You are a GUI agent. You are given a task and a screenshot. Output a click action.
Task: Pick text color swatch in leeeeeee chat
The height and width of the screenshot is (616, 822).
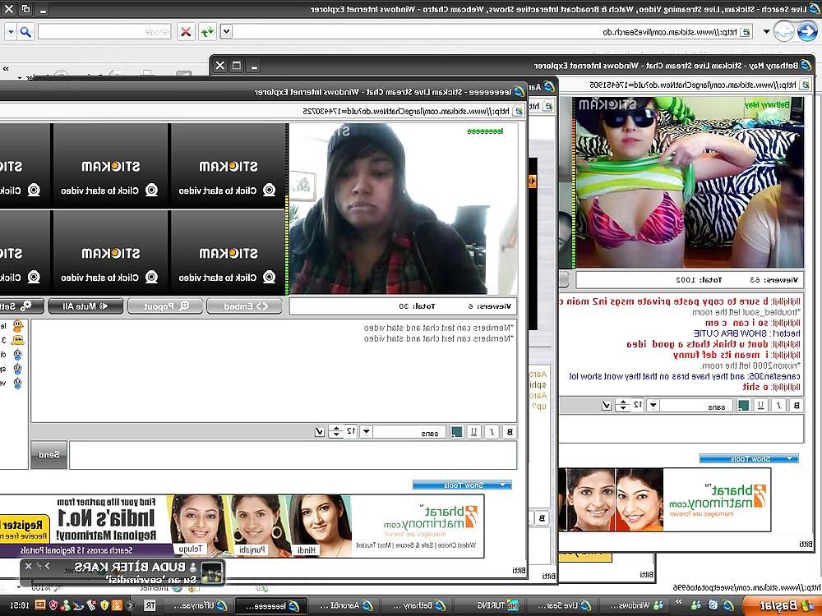(456, 432)
